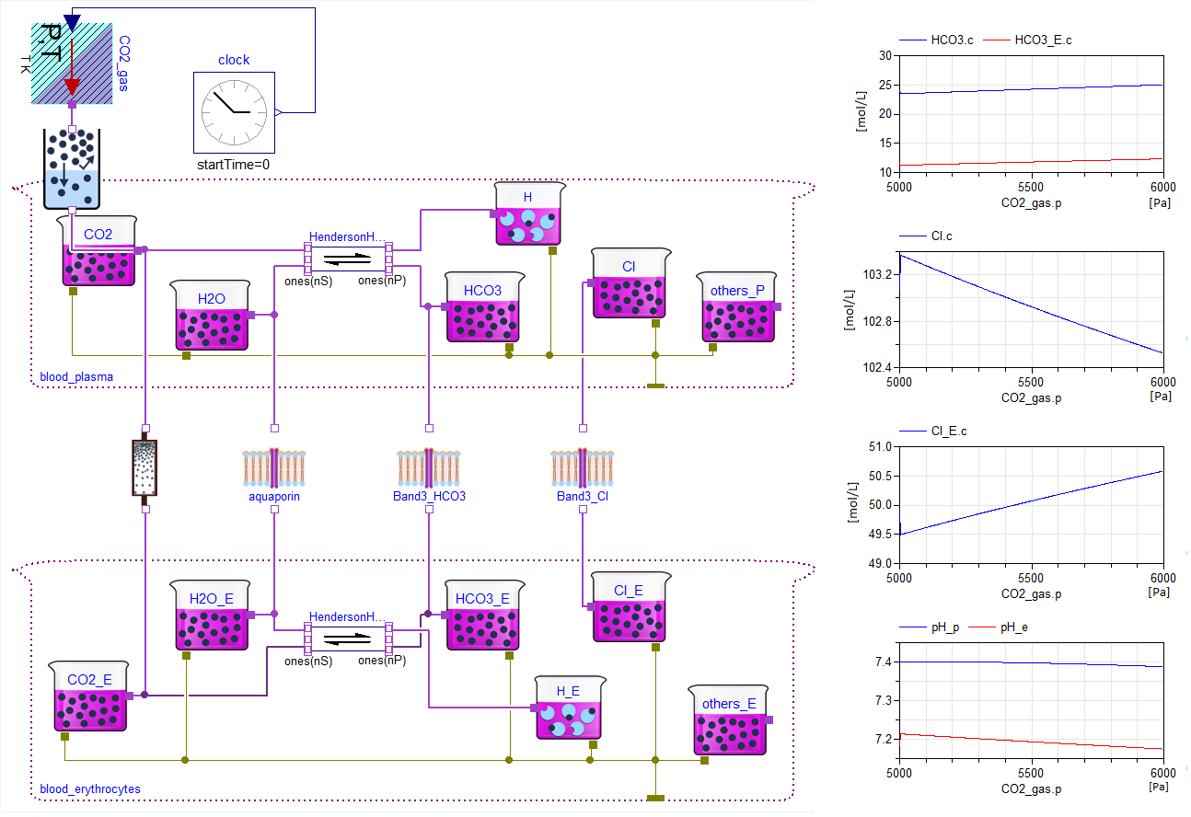Select the others_P beaker
The height and width of the screenshot is (817, 1191).
pos(738,308)
